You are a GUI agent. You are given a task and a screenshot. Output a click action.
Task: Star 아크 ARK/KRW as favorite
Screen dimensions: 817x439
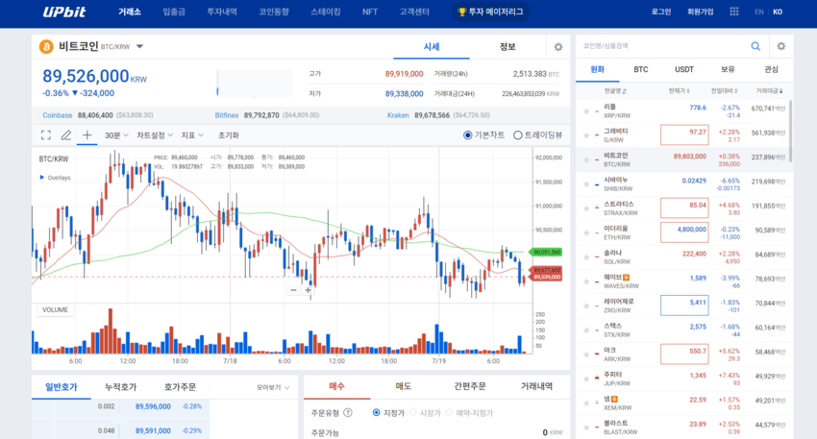tap(586, 354)
